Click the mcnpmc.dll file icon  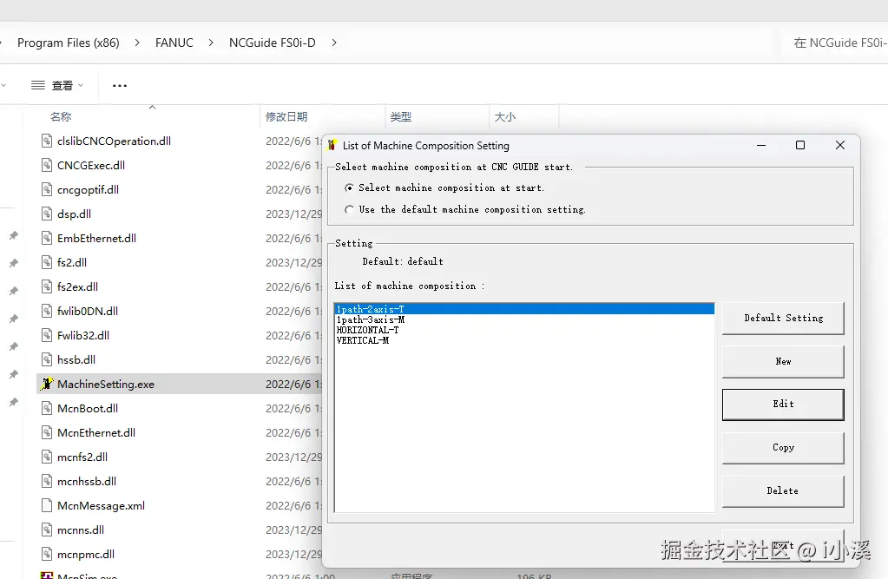[47, 555]
